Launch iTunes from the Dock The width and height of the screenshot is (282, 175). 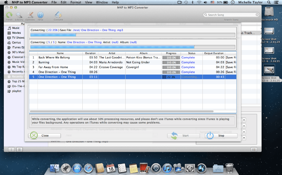pyautogui.click(x=167, y=168)
